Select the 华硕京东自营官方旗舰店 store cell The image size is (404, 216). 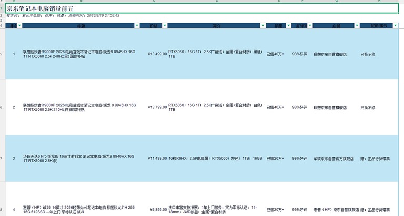[x=336, y=158]
